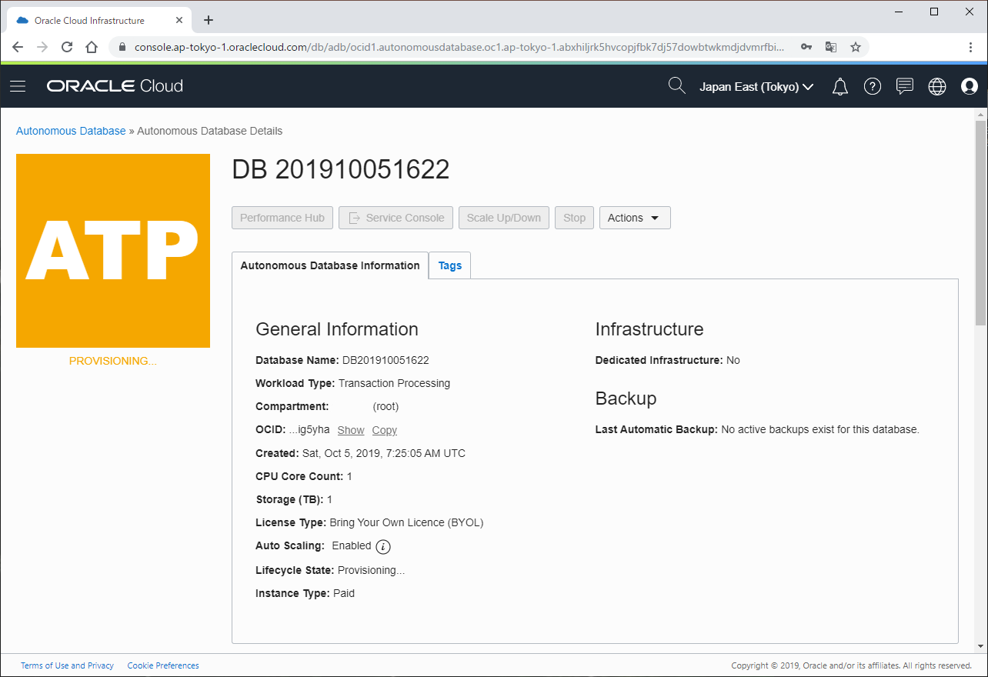Viewport: 988px width, 677px height.
Task: Click the Auto Scaling Enabled value
Action: tap(352, 545)
